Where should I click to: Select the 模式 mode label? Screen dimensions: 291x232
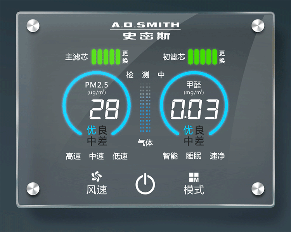click(x=194, y=190)
